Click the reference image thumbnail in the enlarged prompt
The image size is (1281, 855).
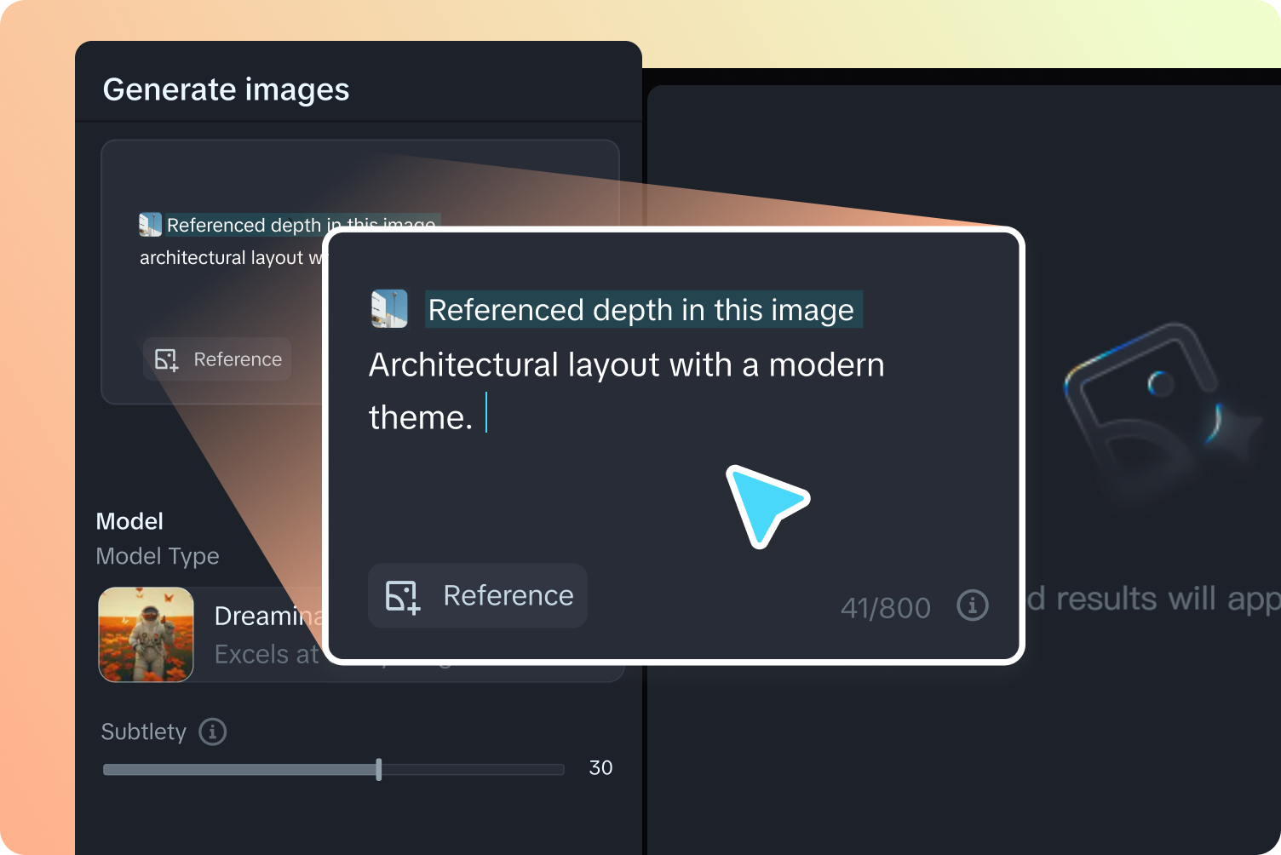(x=389, y=309)
